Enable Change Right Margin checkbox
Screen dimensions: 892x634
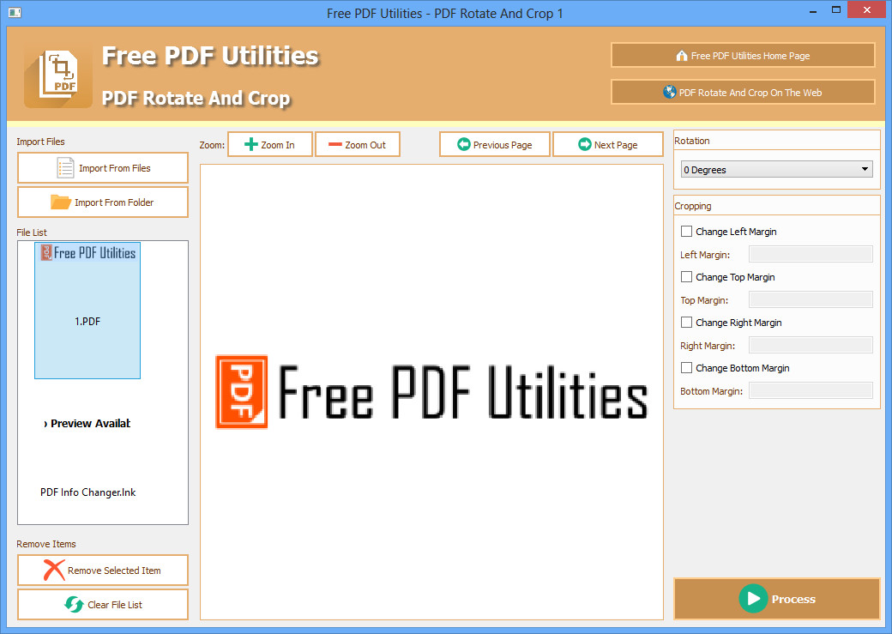click(x=687, y=322)
